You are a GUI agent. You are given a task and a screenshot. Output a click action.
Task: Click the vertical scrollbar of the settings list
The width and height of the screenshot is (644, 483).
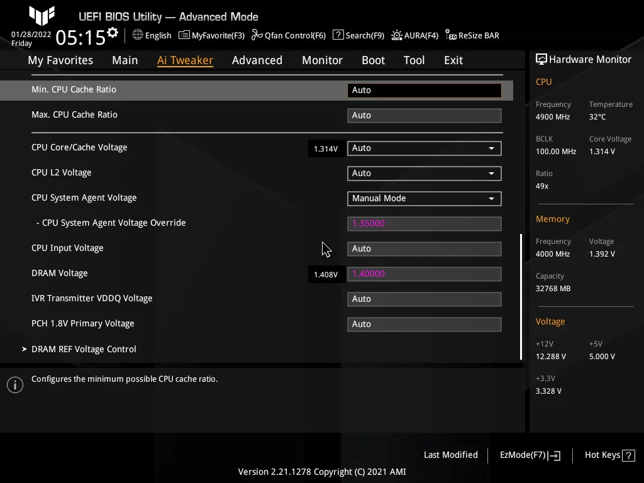pos(521,297)
